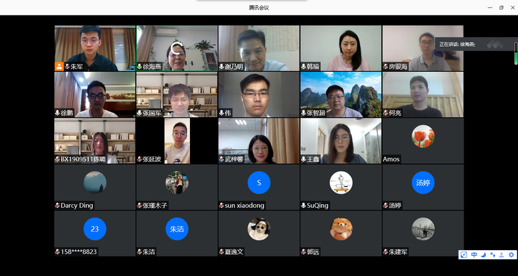Click the green microphone icon next to 徐海燕
The width and height of the screenshot is (518, 276).
139,67
